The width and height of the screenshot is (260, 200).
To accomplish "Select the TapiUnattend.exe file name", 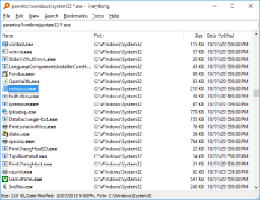I will click(x=28, y=157).
